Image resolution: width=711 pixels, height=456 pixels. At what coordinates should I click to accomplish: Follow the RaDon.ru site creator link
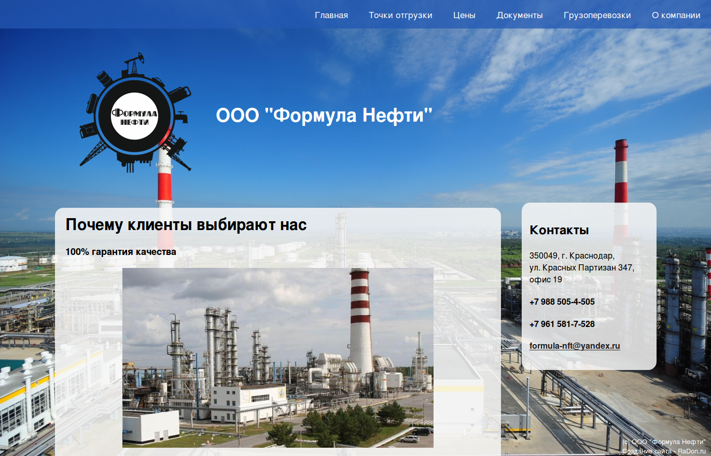coord(692,451)
